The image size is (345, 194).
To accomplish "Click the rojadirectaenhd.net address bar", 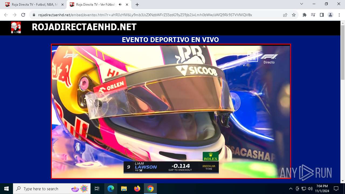I will click(x=145, y=15).
